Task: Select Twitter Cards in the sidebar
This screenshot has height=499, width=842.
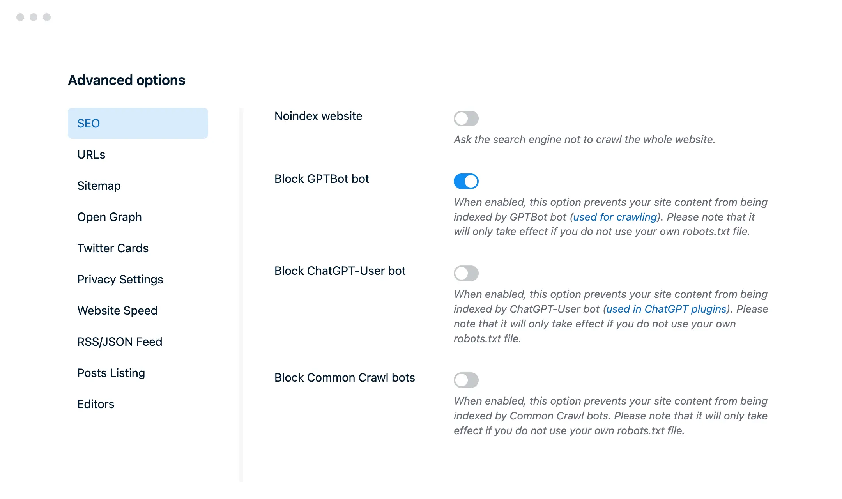Action: [113, 248]
